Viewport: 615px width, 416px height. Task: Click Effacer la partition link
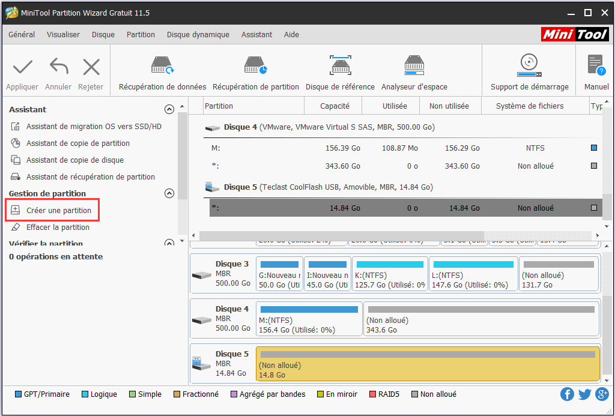(58, 227)
